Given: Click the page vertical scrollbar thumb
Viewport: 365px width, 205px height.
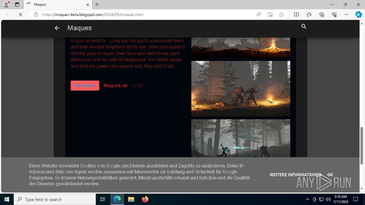Looking at the screenshot, I should [x=362, y=146].
